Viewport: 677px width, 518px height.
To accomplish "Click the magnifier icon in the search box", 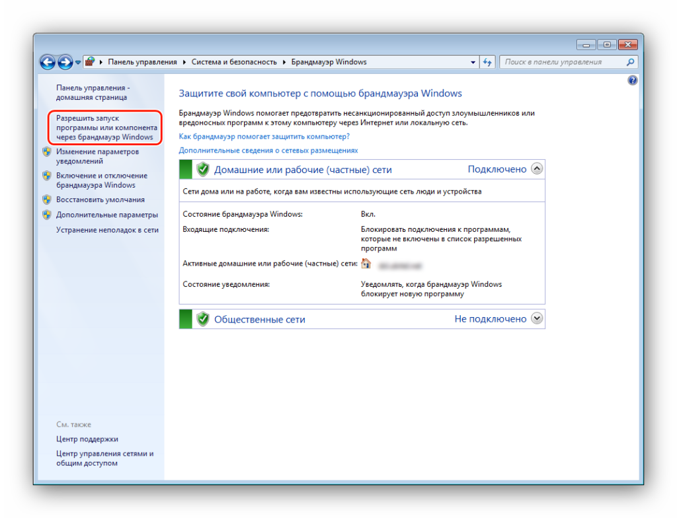I will click(630, 62).
